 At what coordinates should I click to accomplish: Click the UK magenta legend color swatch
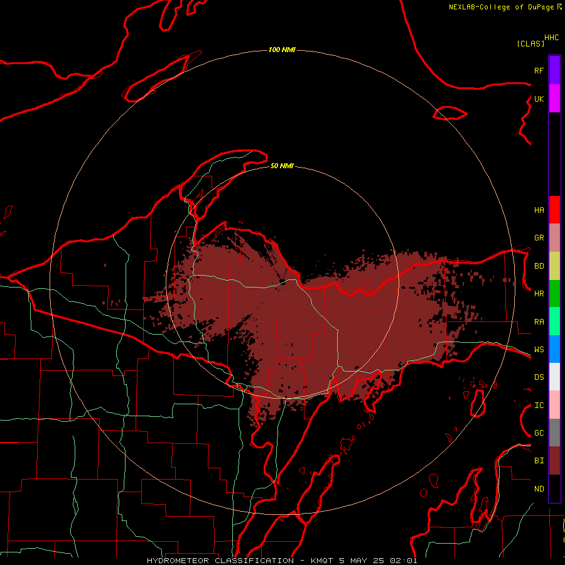tap(554, 99)
